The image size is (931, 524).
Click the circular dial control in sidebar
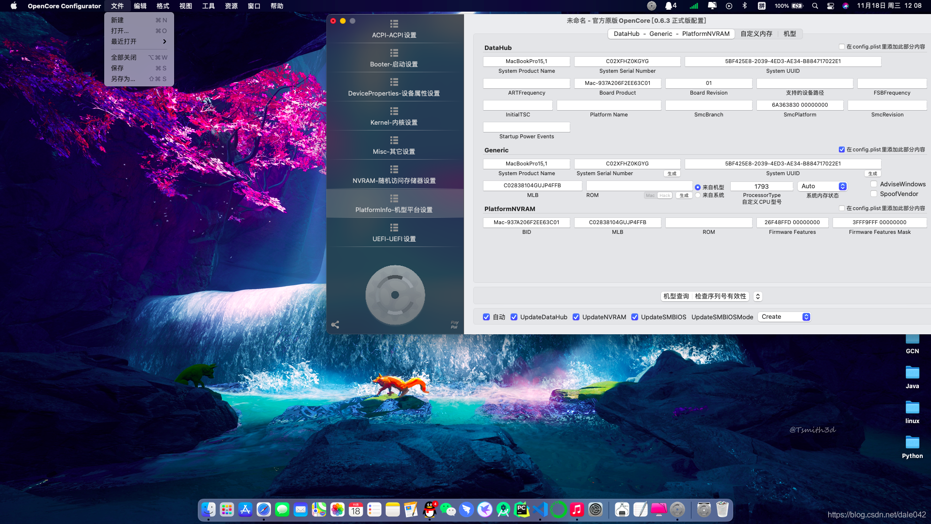(x=395, y=295)
